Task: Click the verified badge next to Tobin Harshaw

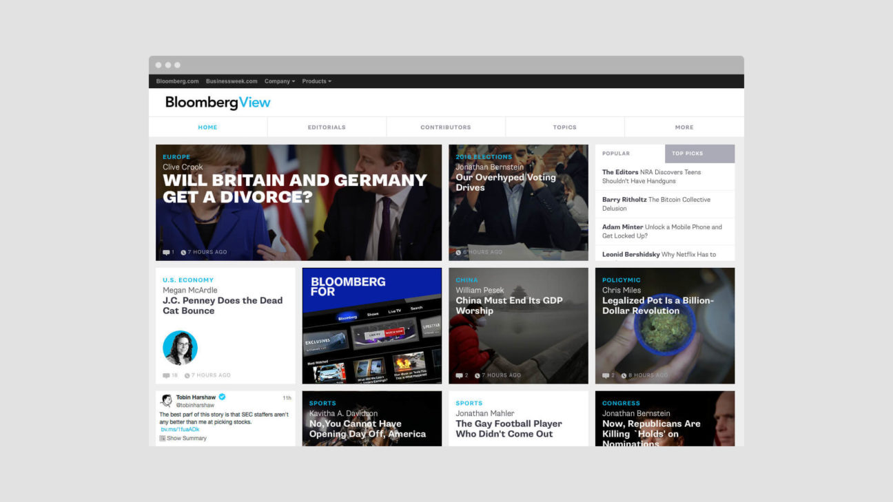Action: click(x=222, y=397)
